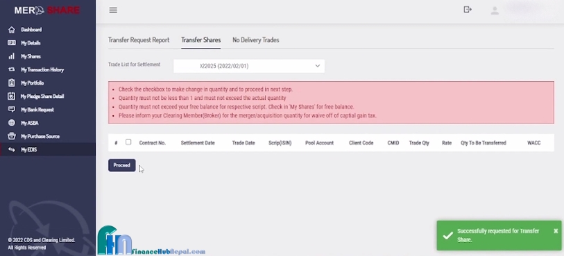Click the dropdown chevron arrow

point(318,66)
